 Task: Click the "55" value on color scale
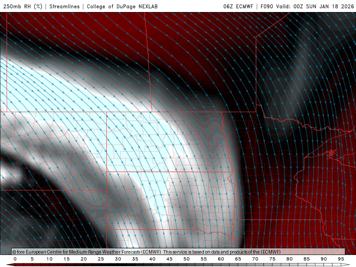(204, 259)
